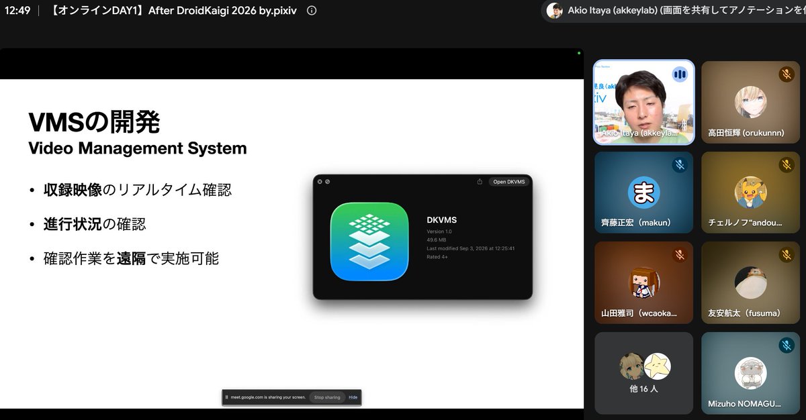Click the muted mic icon on チェルノフ tile
The width and height of the screenshot is (806, 420).
pyautogui.click(x=787, y=164)
